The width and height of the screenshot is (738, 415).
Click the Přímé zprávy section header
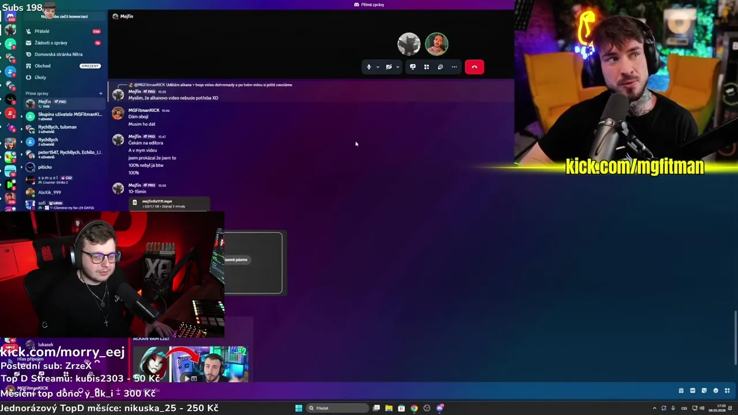pos(37,93)
